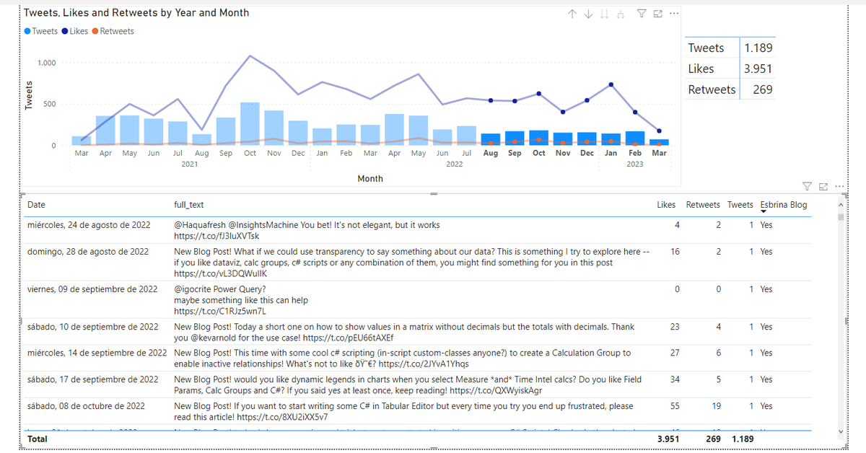Select the Aug 2022 tweets bar
Image resolution: width=866 pixels, height=453 pixels.
coord(491,140)
